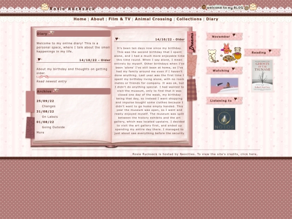Click the heart icon beside left-page entry date
This screenshot has height=219, width=292.
click(x=39, y=59)
